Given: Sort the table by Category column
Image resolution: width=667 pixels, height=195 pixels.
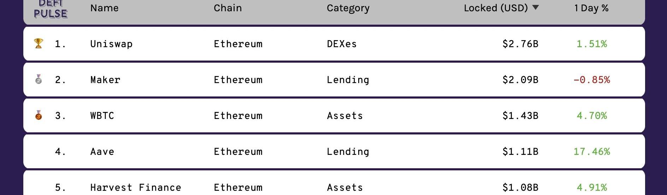Looking at the screenshot, I should coord(348,8).
